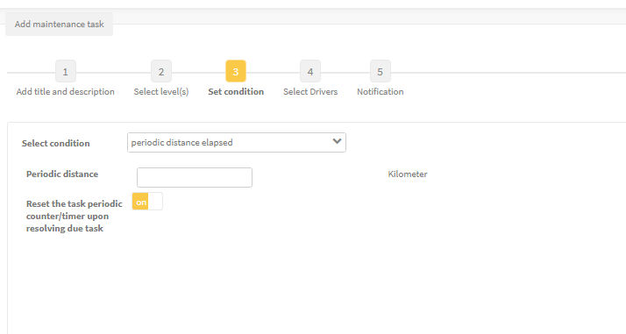Click the step 1 number badge
This screenshot has height=334, width=626.
click(x=66, y=71)
